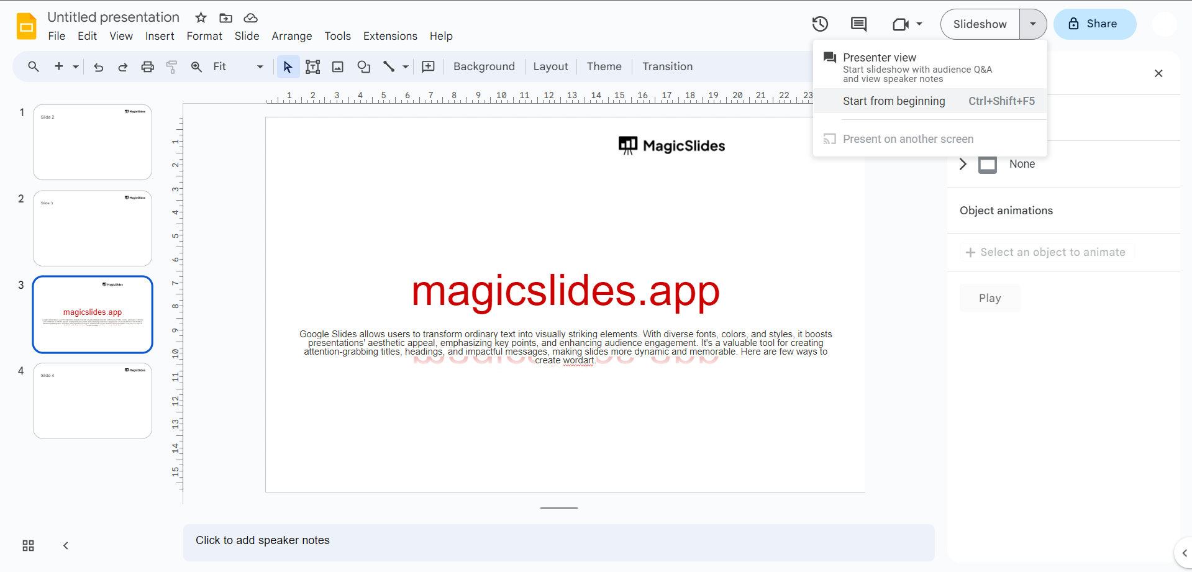Choose Start from beginning

click(930, 101)
